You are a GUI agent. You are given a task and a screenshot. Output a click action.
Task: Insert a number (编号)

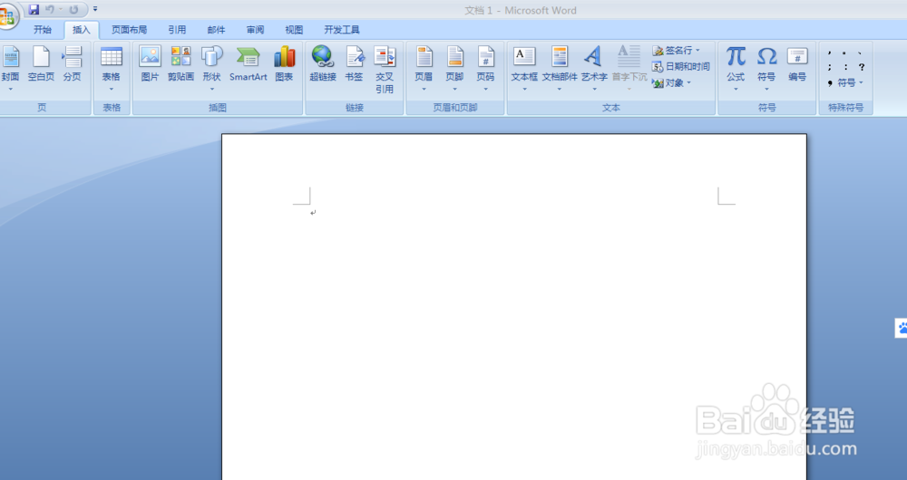pos(797,63)
